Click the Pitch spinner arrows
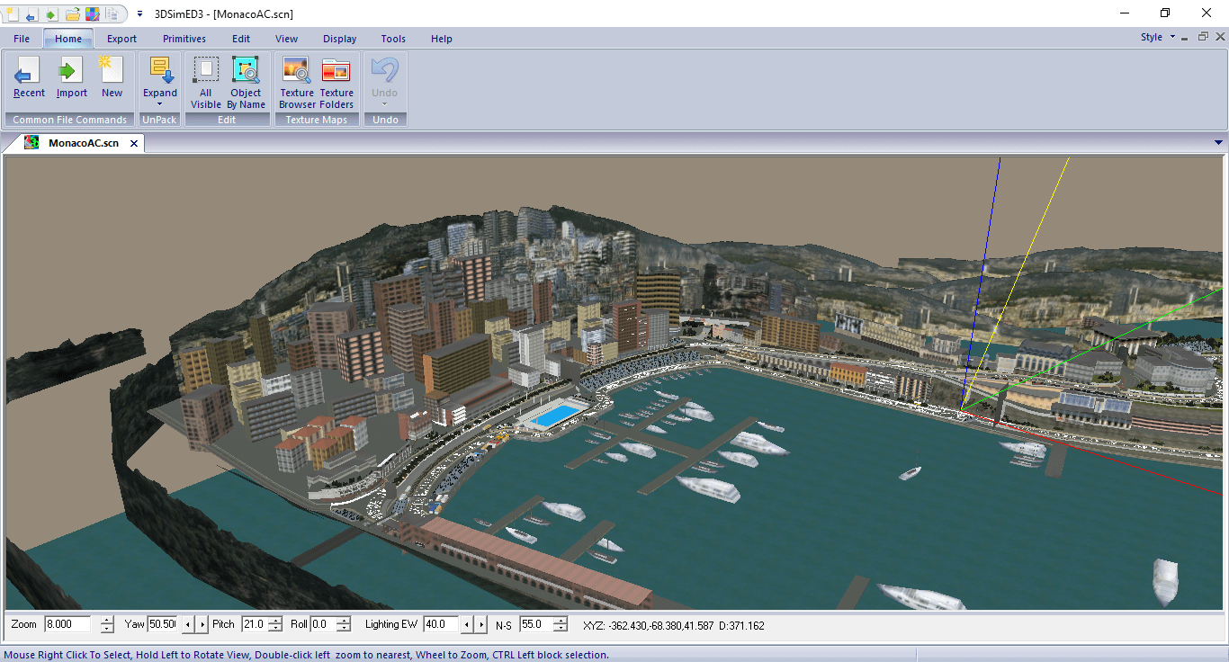 274,624
